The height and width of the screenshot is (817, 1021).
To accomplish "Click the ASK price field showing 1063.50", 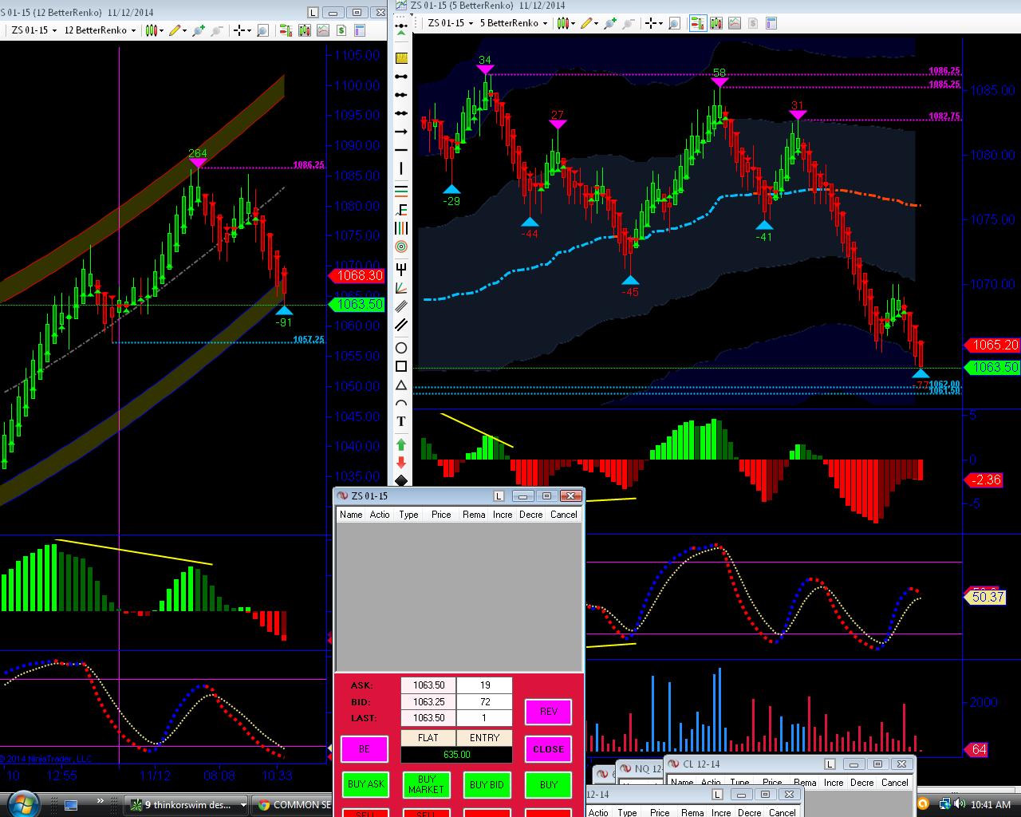I will tap(428, 685).
